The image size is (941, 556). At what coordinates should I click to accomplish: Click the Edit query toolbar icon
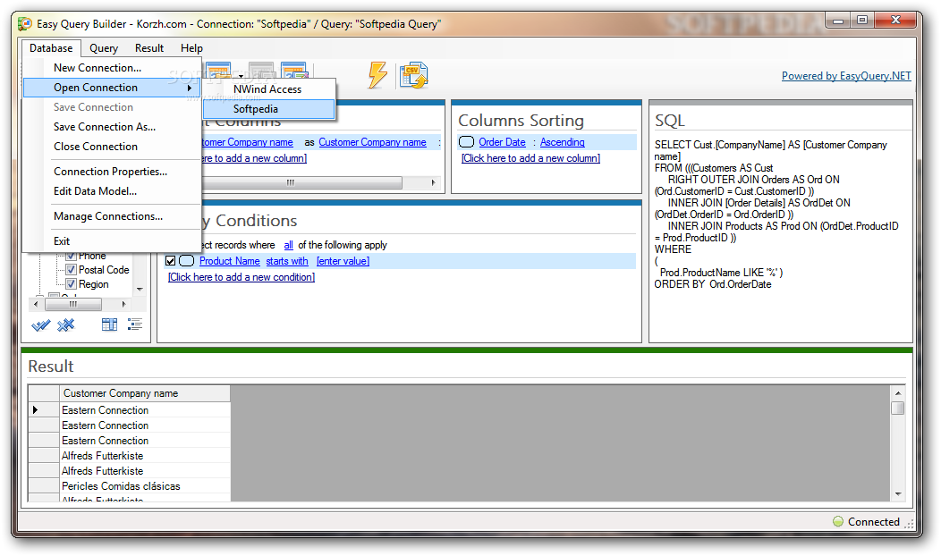294,70
